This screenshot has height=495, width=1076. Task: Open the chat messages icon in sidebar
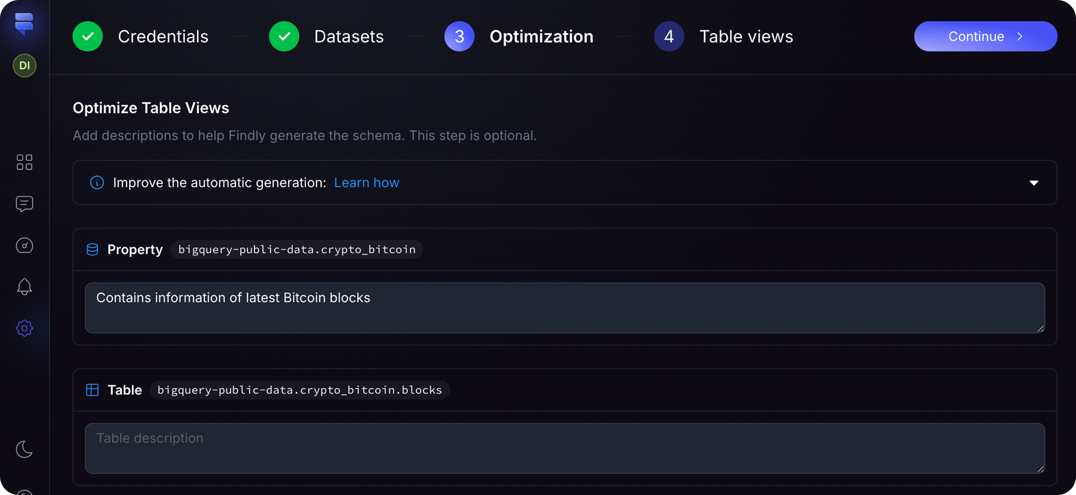click(24, 204)
